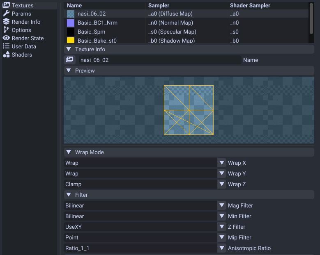Click the _n0 shader sampler cell

click(x=234, y=23)
